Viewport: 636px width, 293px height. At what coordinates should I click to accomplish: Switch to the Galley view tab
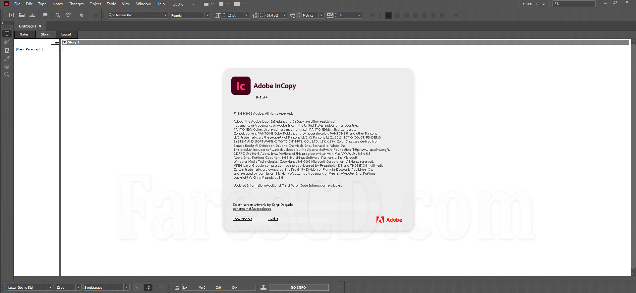pos(24,34)
